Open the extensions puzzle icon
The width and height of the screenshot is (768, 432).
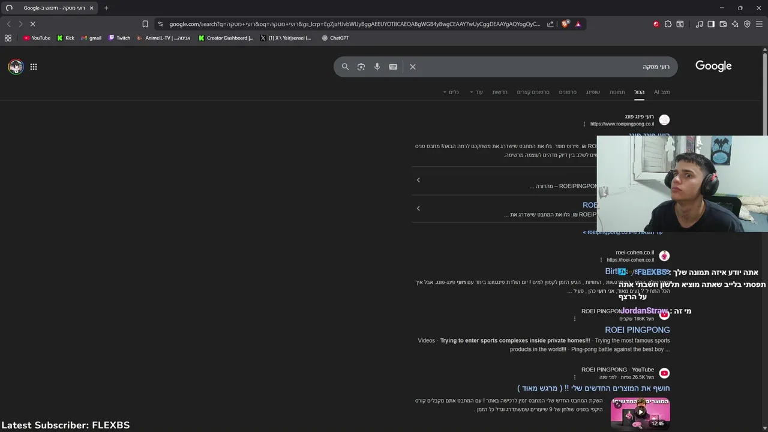668,24
